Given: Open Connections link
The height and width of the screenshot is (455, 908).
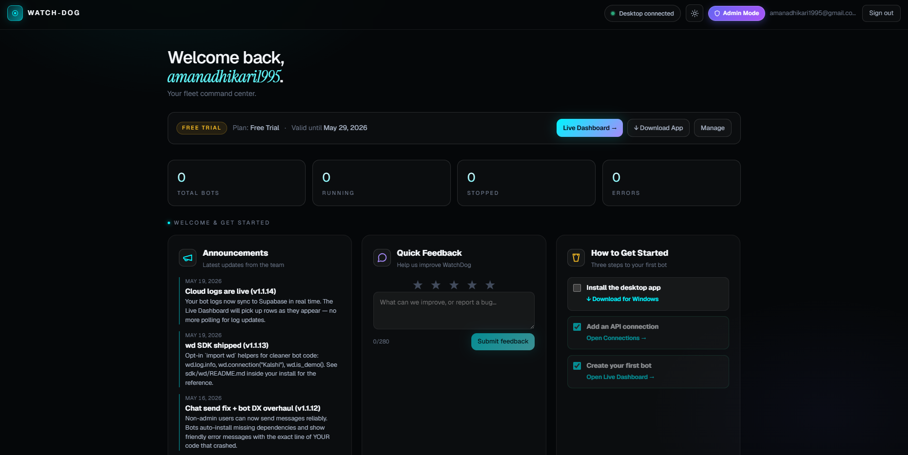Looking at the screenshot, I should point(616,338).
